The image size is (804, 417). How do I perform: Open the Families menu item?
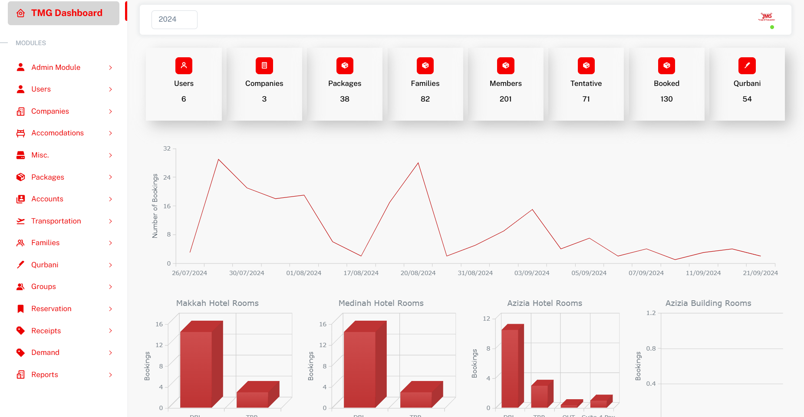[45, 243]
